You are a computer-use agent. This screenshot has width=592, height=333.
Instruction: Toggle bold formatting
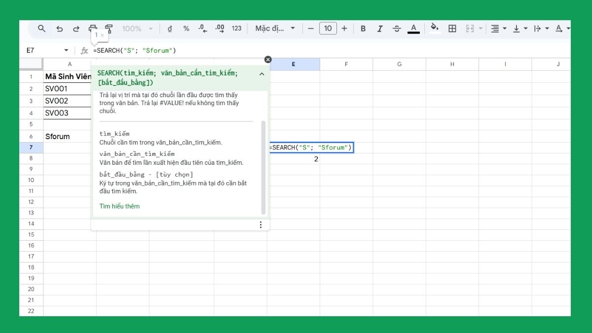[x=363, y=28]
